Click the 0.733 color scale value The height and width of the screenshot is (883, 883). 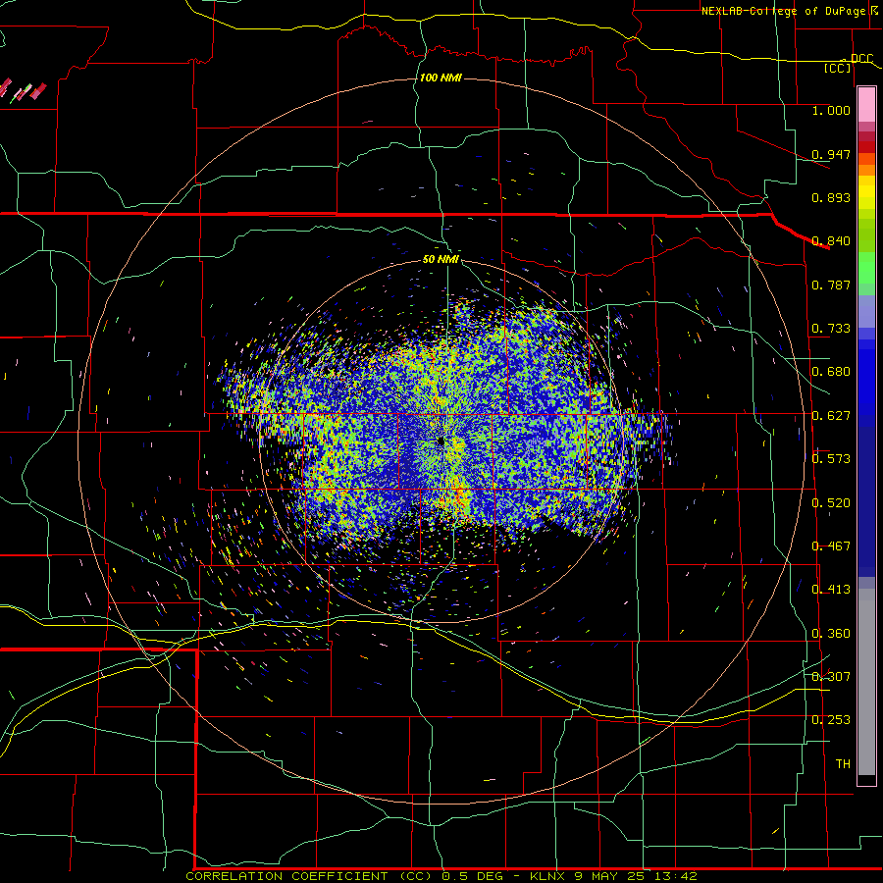(x=831, y=329)
